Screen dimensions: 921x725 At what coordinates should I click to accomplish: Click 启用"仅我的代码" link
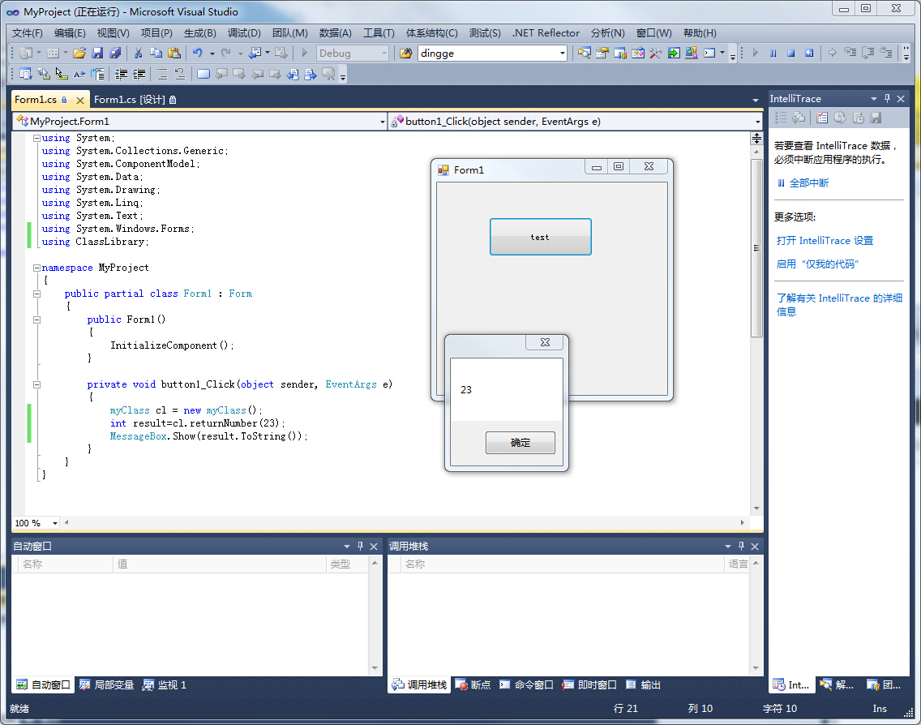(x=817, y=264)
